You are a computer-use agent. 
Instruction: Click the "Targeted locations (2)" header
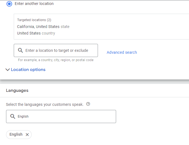[34, 20]
